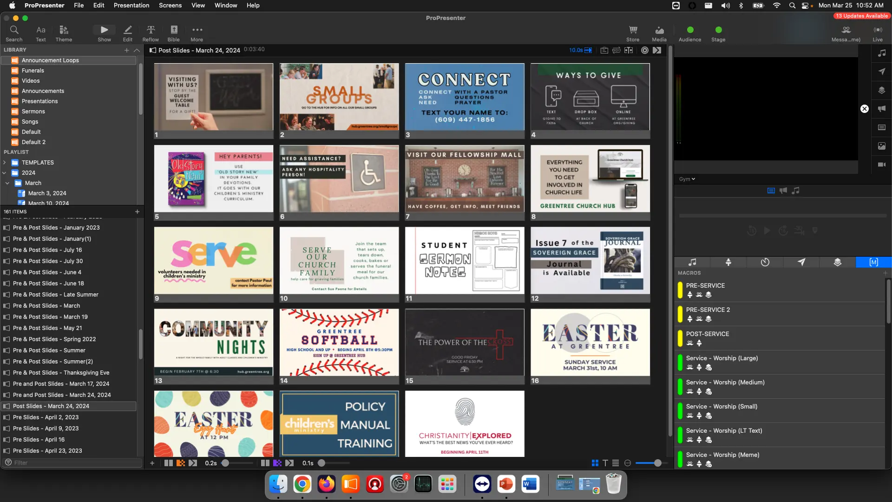The image size is (892, 502).
Task: Expand the TEMPLATES playlist folder
Action: [x=5, y=163]
